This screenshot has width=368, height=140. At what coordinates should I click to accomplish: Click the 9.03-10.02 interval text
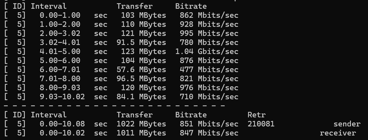click(x=62, y=97)
